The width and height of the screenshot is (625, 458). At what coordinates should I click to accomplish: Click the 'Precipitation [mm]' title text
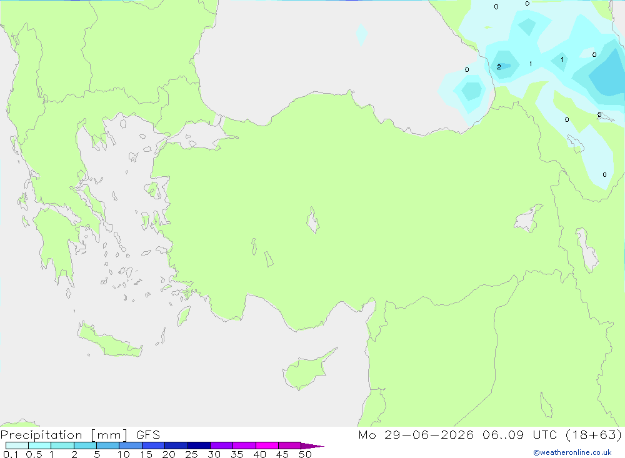(x=64, y=435)
